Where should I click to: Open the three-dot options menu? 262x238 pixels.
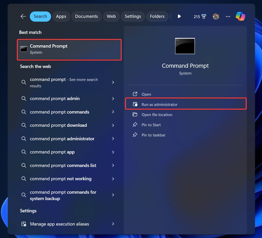(x=228, y=17)
